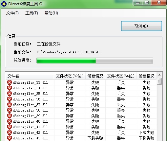
Task: Click the list vertical scrollbar thumb
Action: [x=159, y=81]
